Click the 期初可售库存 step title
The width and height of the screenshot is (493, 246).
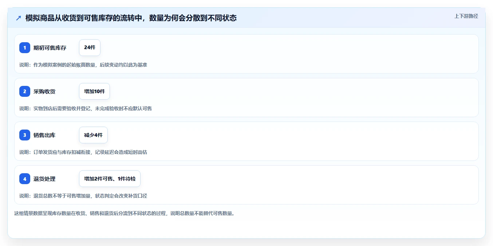point(50,48)
